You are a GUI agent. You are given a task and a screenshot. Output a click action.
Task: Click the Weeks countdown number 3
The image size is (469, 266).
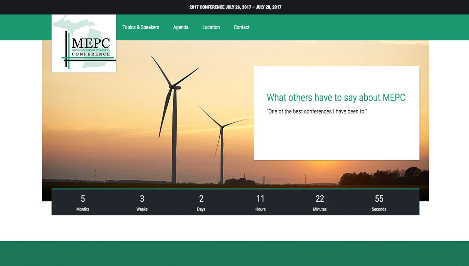(x=142, y=199)
